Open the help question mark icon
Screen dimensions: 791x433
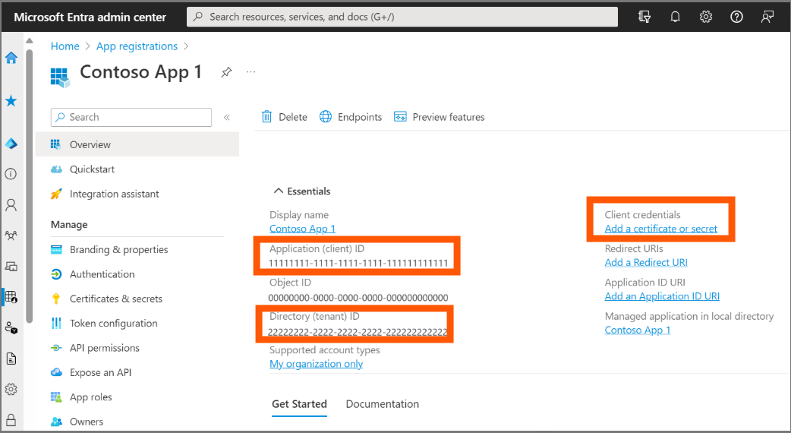point(736,17)
